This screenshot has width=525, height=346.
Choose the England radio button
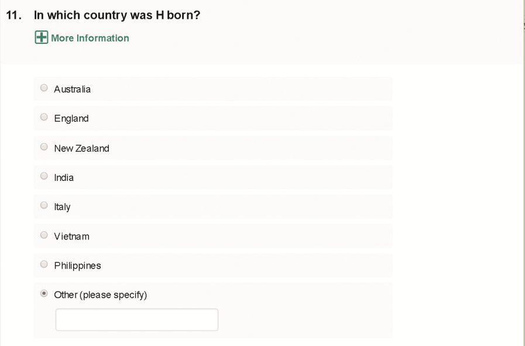tap(44, 118)
